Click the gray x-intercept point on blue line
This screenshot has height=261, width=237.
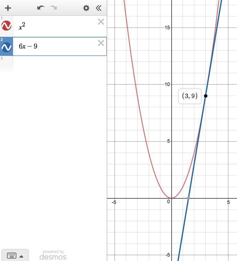point(188,198)
